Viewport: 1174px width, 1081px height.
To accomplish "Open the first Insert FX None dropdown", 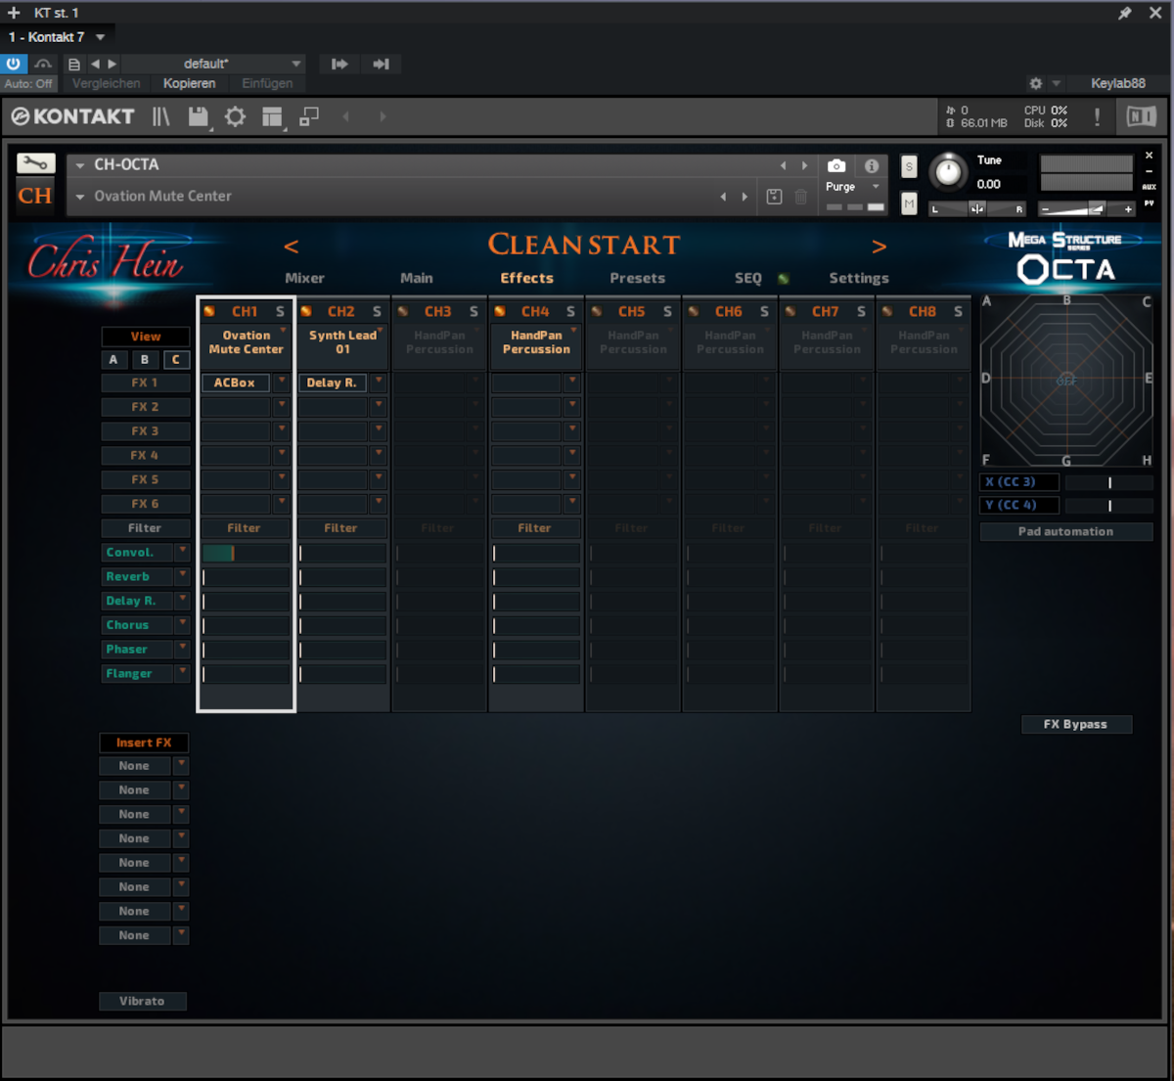I will [x=182, y=765].
